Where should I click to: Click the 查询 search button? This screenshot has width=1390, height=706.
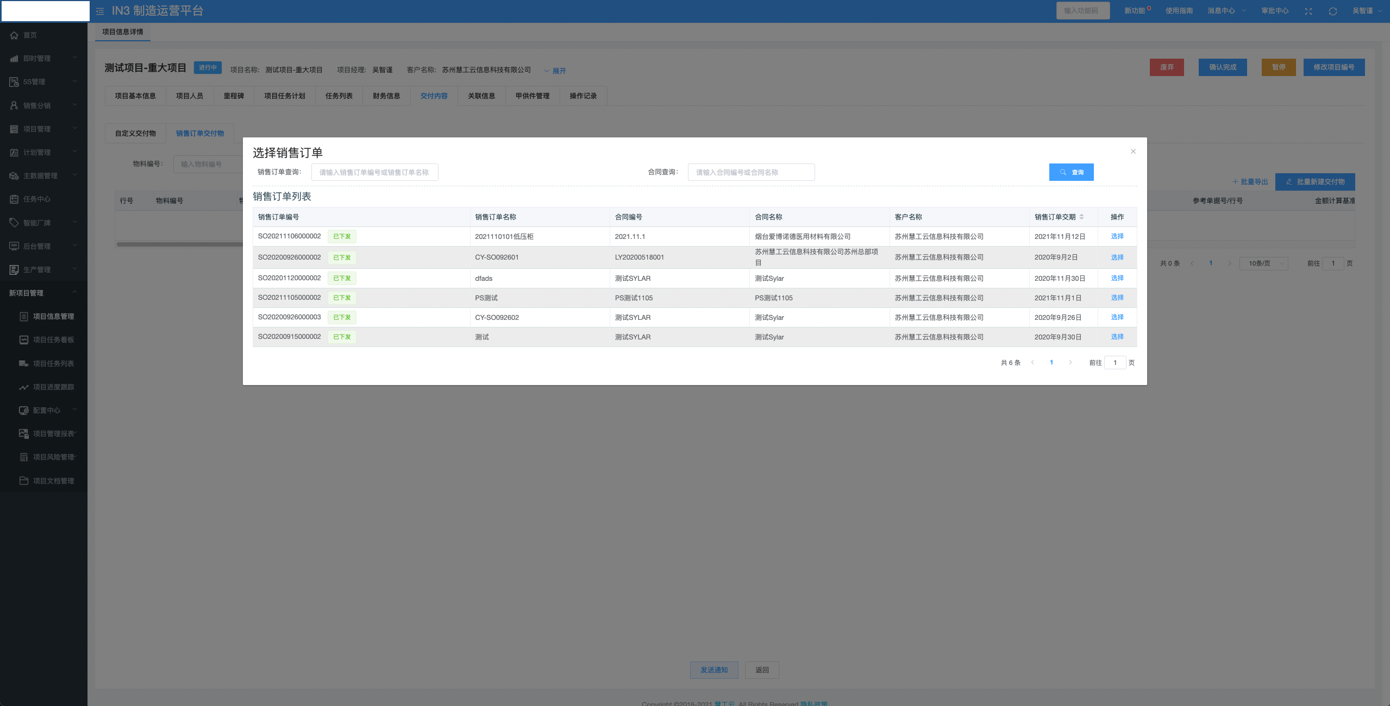(1071, 172)
